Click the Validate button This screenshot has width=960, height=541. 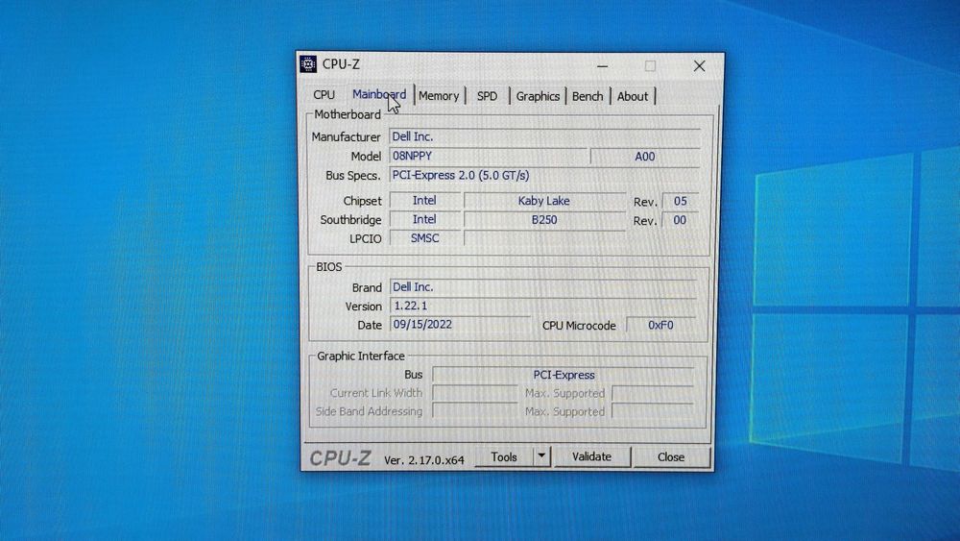pyautogui.click(x=592, y=457)
